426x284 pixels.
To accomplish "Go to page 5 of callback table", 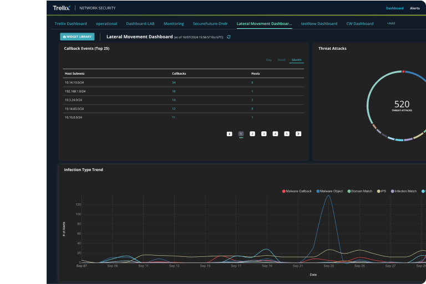I will coord(287,134).
